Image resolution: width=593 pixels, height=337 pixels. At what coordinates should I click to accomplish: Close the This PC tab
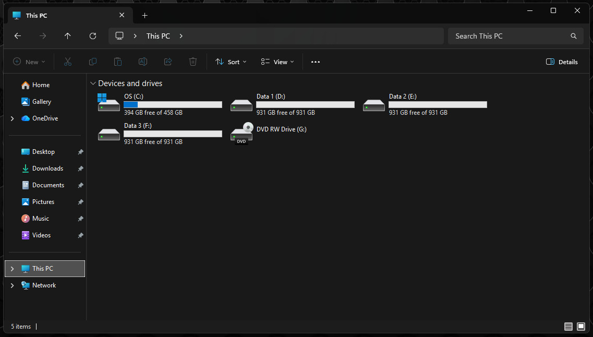122,15
